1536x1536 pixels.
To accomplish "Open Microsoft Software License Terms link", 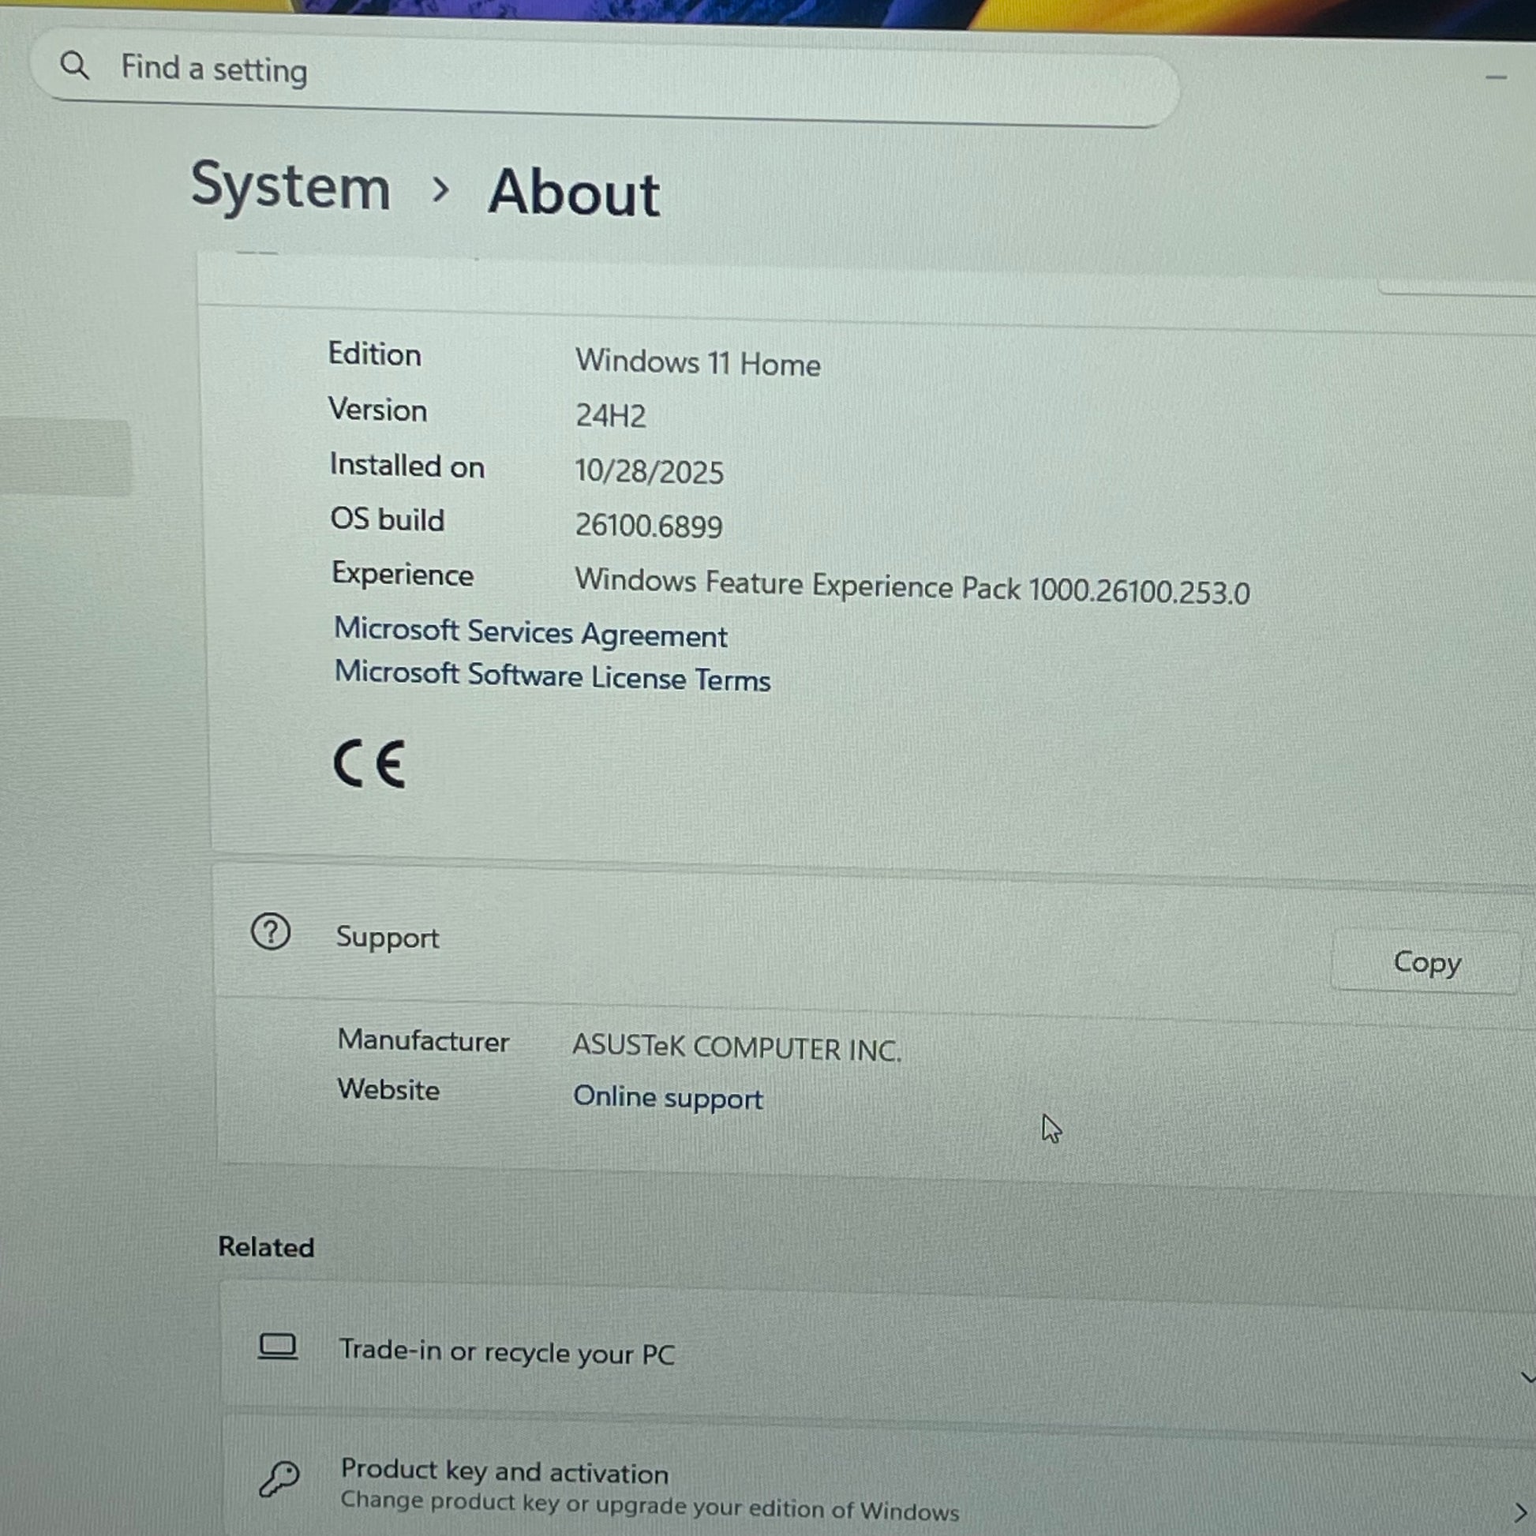I will tap(552, 676).
